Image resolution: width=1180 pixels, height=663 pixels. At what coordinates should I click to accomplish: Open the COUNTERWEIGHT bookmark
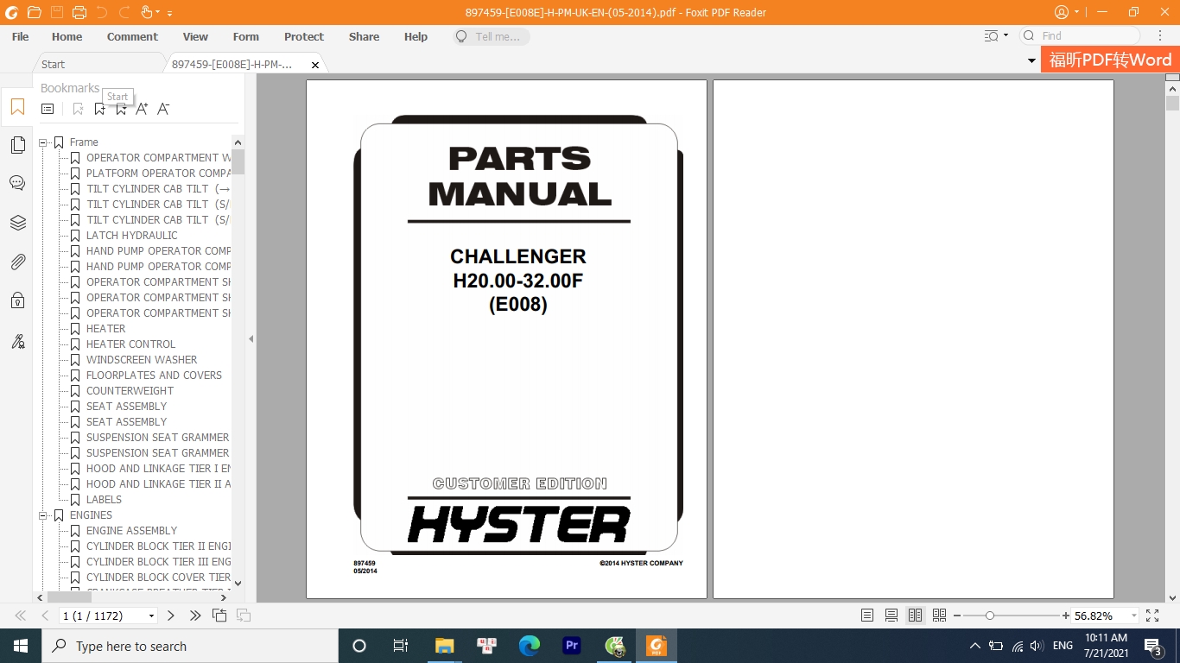tap(130, 391)
